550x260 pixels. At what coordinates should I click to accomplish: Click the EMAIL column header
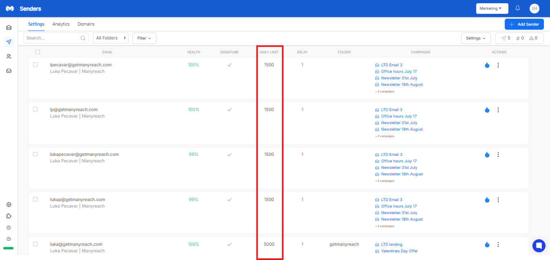[107, 52]
